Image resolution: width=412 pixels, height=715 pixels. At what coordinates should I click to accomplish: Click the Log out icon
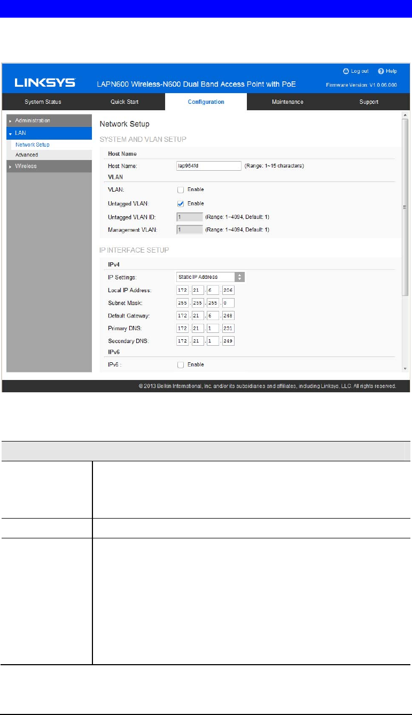coord(347,71)
